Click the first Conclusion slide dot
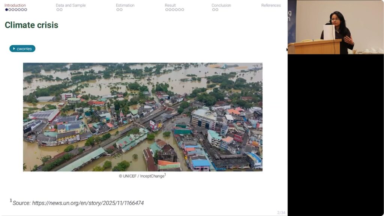The height and width of the screenshot is (216, 384). (213, 10)
